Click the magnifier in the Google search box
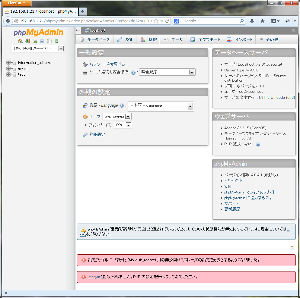This screenshot has height=298, width=300. [242, 21]
